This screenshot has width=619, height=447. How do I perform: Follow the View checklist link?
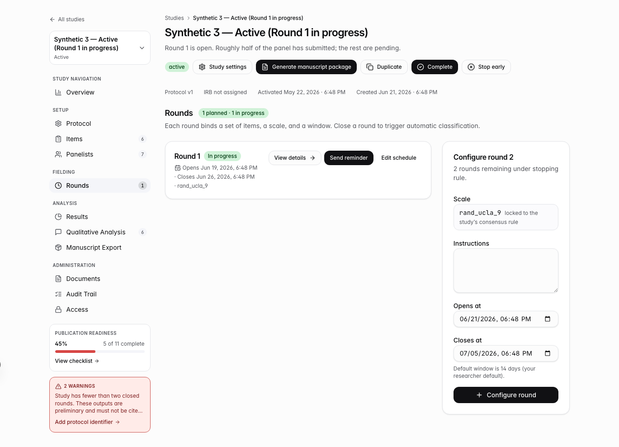(x=77, y=361)
